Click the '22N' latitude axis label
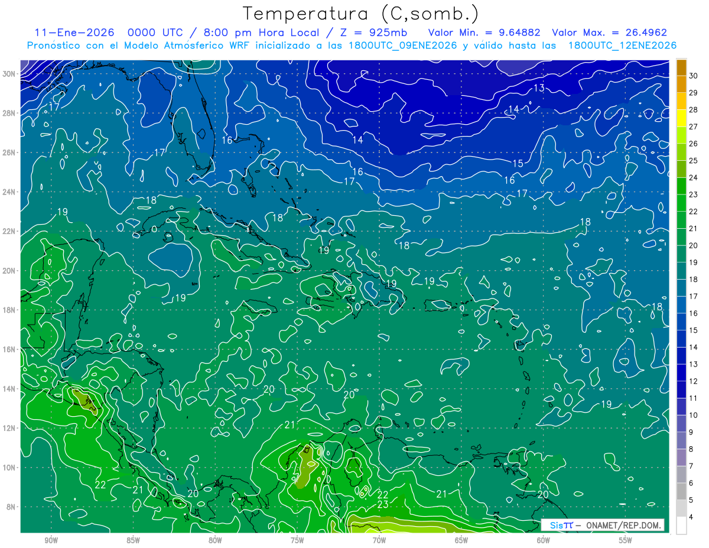 coord(9,231)
